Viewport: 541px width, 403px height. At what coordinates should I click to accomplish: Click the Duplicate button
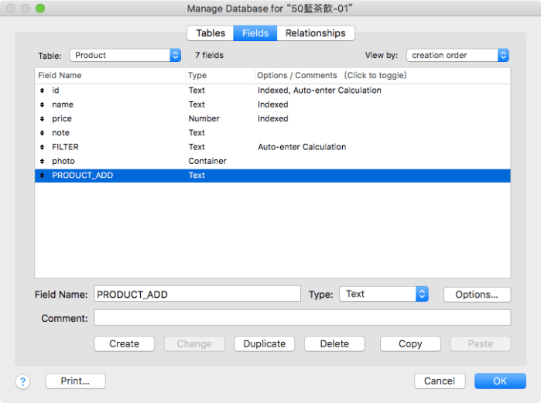pos(265,344)
